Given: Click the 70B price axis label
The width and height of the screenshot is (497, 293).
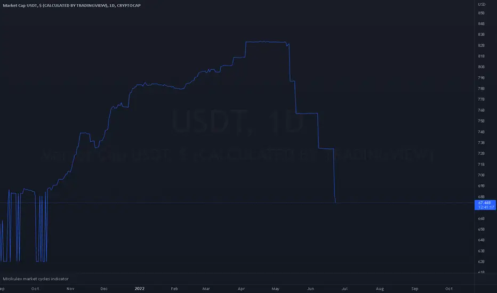Looking at the screenshot, I should [x=481, y=175].
